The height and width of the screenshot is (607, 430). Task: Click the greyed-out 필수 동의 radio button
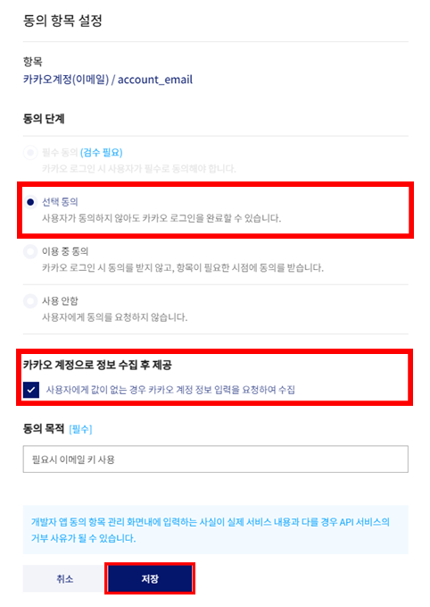(x=30, y=153)
